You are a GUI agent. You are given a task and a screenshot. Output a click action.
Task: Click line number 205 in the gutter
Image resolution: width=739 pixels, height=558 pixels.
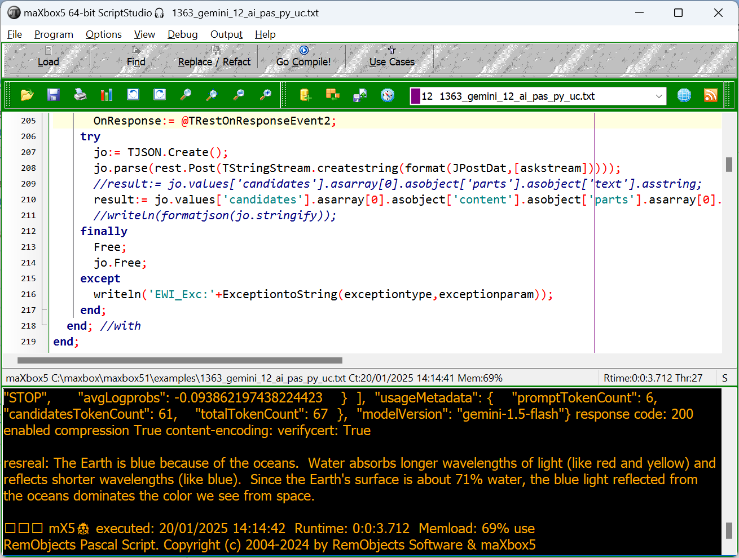pos(28,121)
